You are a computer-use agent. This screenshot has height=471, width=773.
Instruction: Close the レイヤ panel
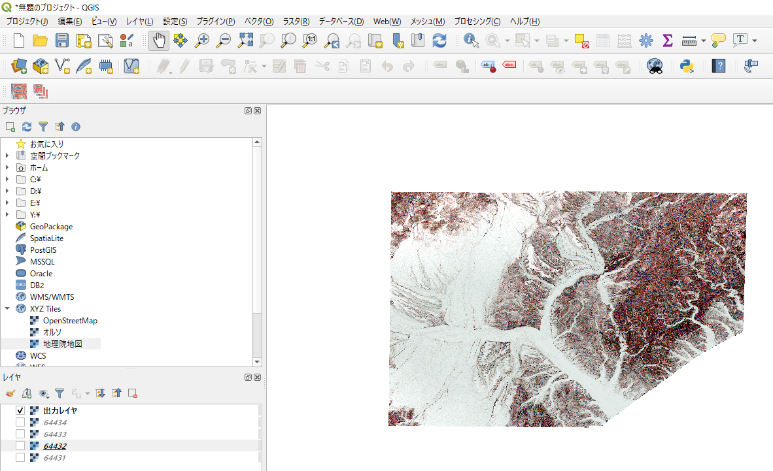[x=257, y=378]
